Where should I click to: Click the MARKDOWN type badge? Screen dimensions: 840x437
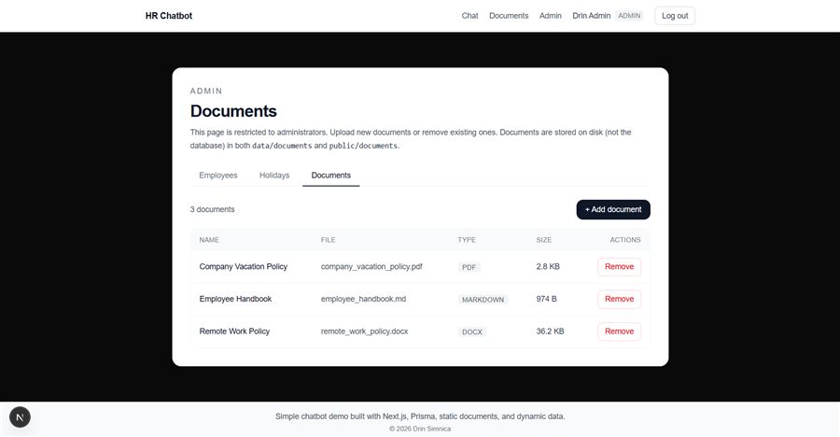pyautogui.click(x=483, y=300)
